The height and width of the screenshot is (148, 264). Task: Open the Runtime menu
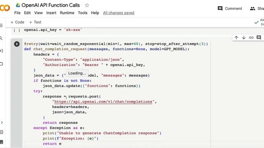(67, 13)
